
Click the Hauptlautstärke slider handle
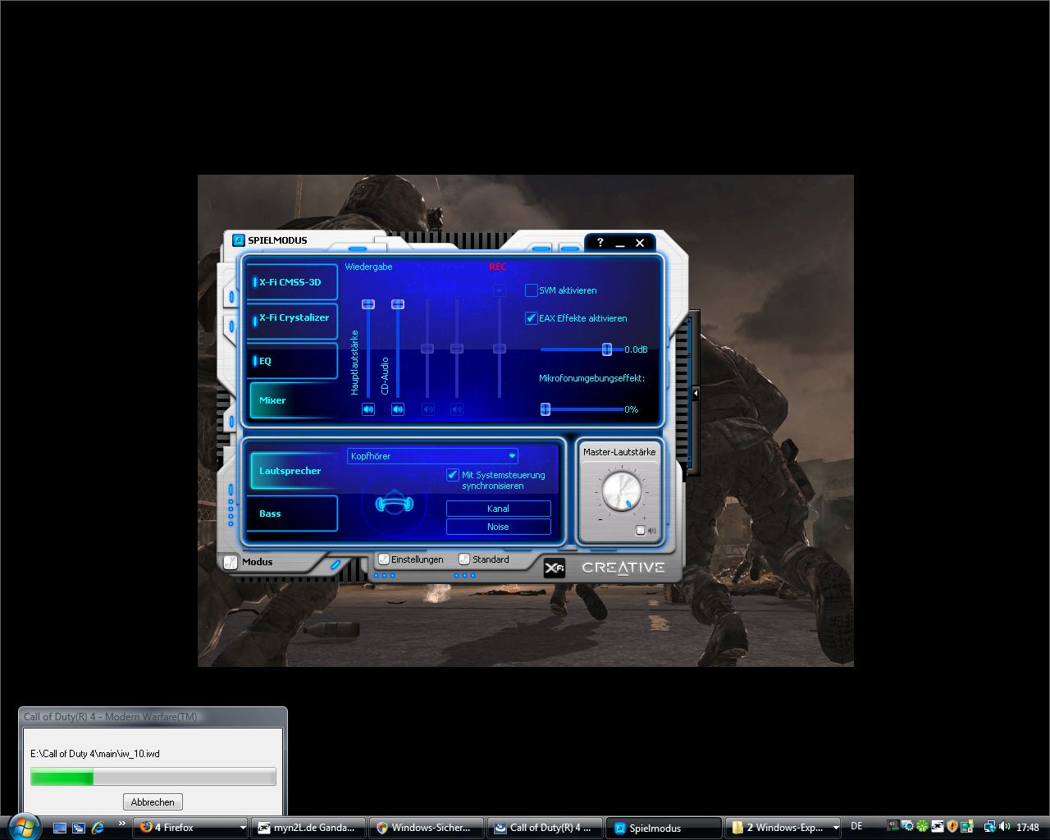coord(368,304)
